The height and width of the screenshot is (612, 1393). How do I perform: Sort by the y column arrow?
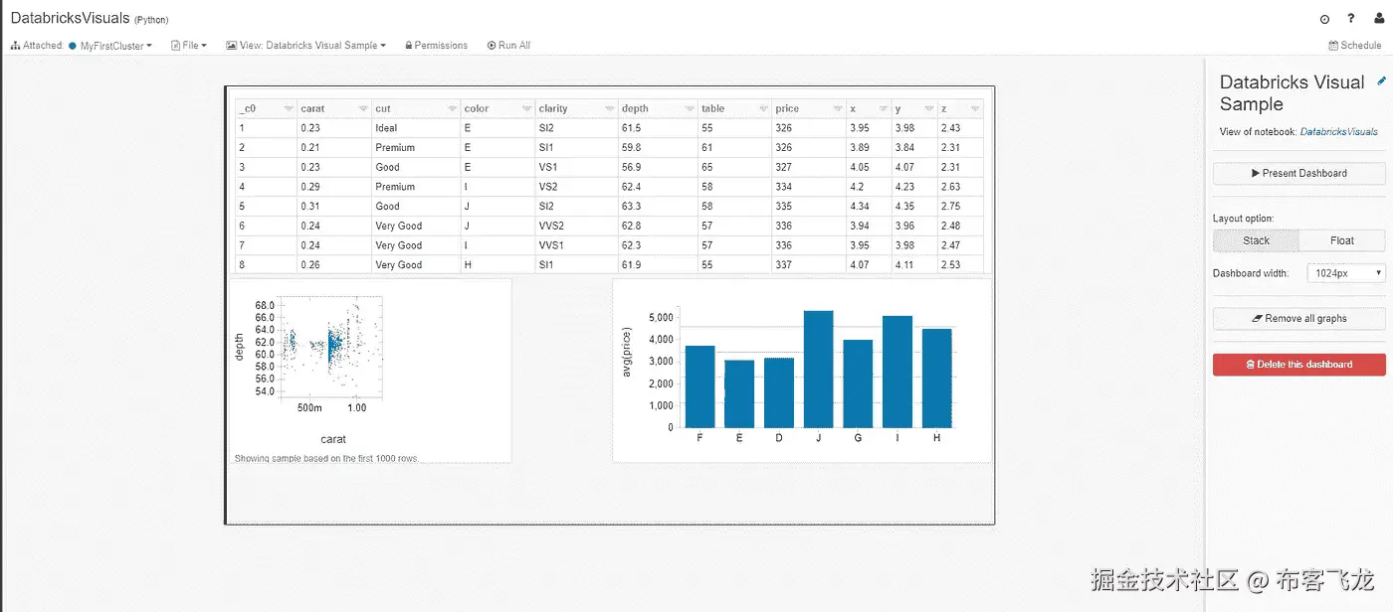pyautogui.click(x=929, y=108)
